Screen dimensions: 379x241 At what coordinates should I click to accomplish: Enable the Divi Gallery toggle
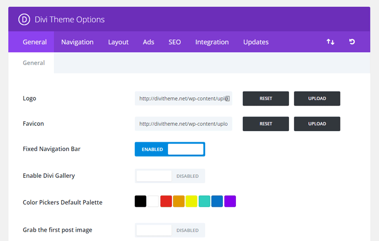click(170, 176)
